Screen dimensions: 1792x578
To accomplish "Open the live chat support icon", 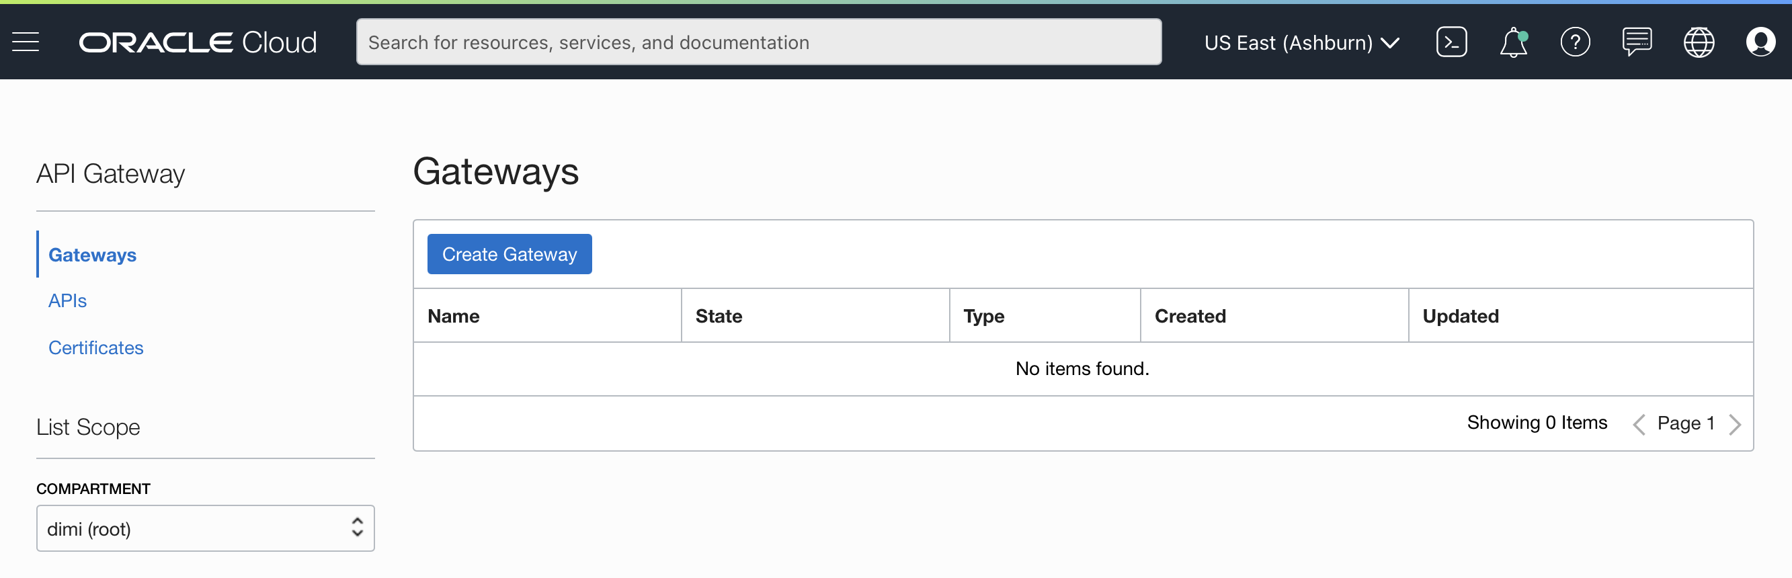I will click(x=1636, y=42).
